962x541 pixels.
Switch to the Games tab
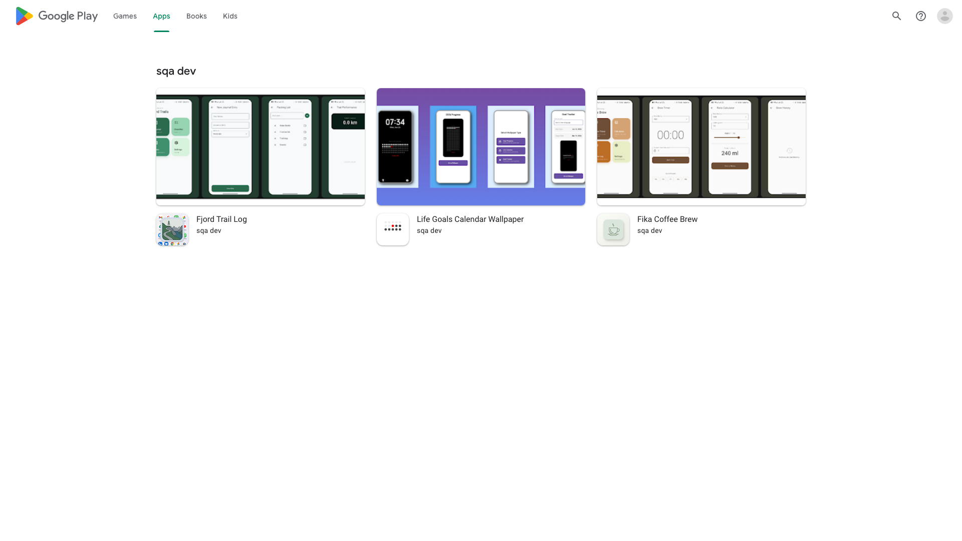coord(125,16)
